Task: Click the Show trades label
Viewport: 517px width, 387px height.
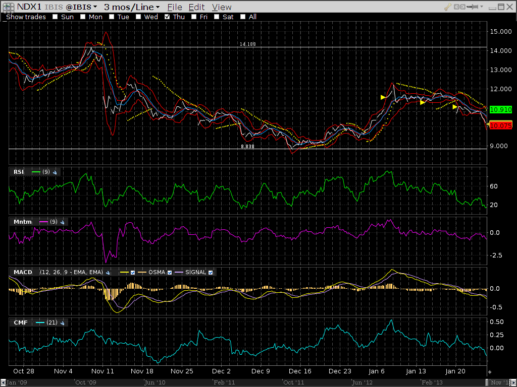Action: [x=26, y=17]
